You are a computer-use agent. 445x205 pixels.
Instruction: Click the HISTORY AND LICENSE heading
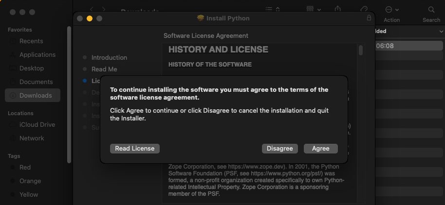pyautogui.click(x=218, y=50)
